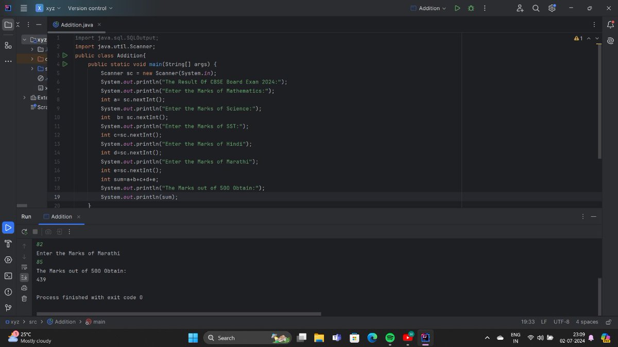Open the Terminal tool window
618x347 pixels.
click(x=8, y=275)
